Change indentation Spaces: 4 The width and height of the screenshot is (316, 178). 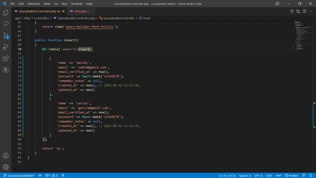coord(245,176)
